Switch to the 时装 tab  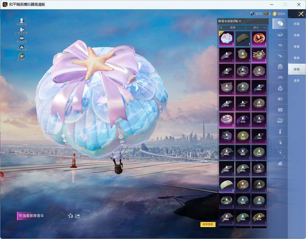(297, 24)
